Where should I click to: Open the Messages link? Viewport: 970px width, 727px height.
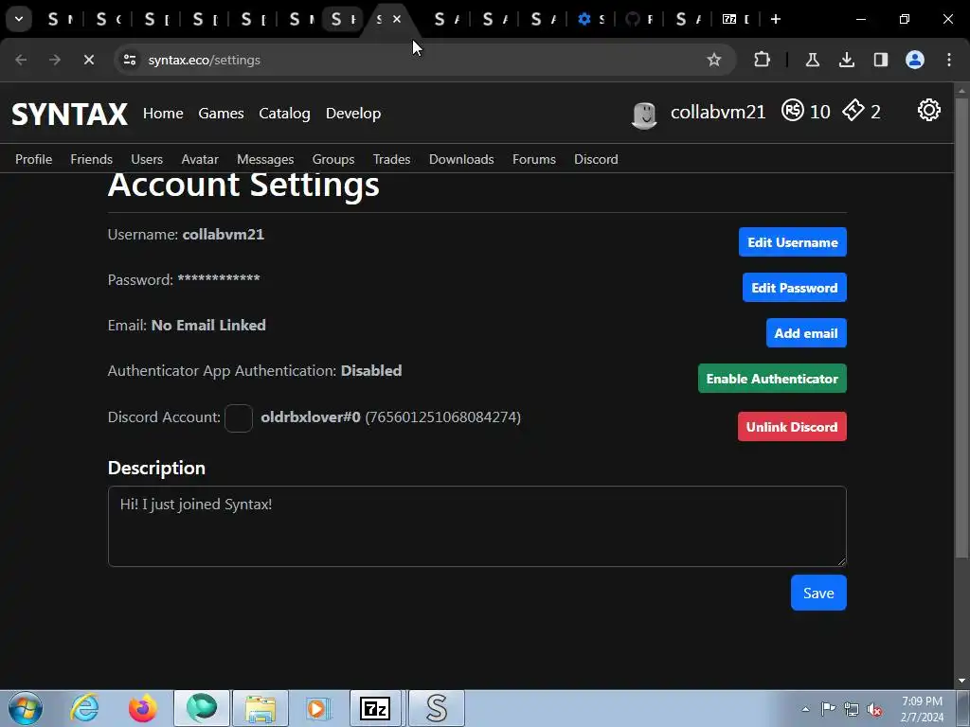click(x=265, y=159)
